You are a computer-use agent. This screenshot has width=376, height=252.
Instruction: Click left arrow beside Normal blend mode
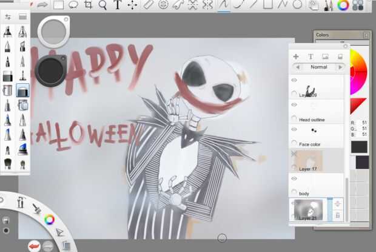[x=297, y=67]
